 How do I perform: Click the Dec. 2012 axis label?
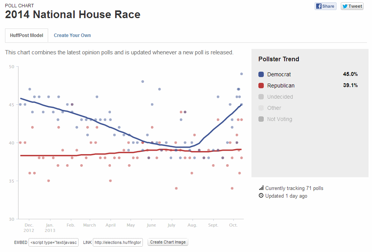point(29,228)
